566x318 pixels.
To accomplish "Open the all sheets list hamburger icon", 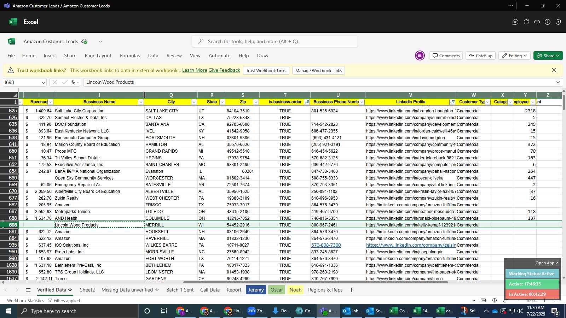I will click(x=28, y=290).
